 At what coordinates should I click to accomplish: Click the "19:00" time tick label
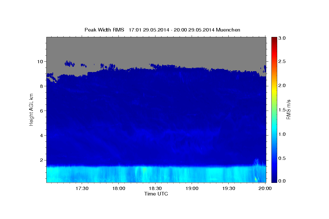tap(192, 188)
